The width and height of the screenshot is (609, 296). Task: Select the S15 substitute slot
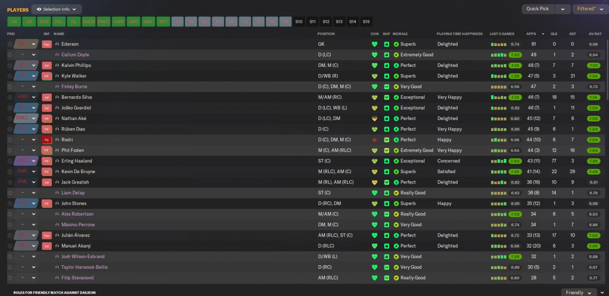[x=366, y=21]
